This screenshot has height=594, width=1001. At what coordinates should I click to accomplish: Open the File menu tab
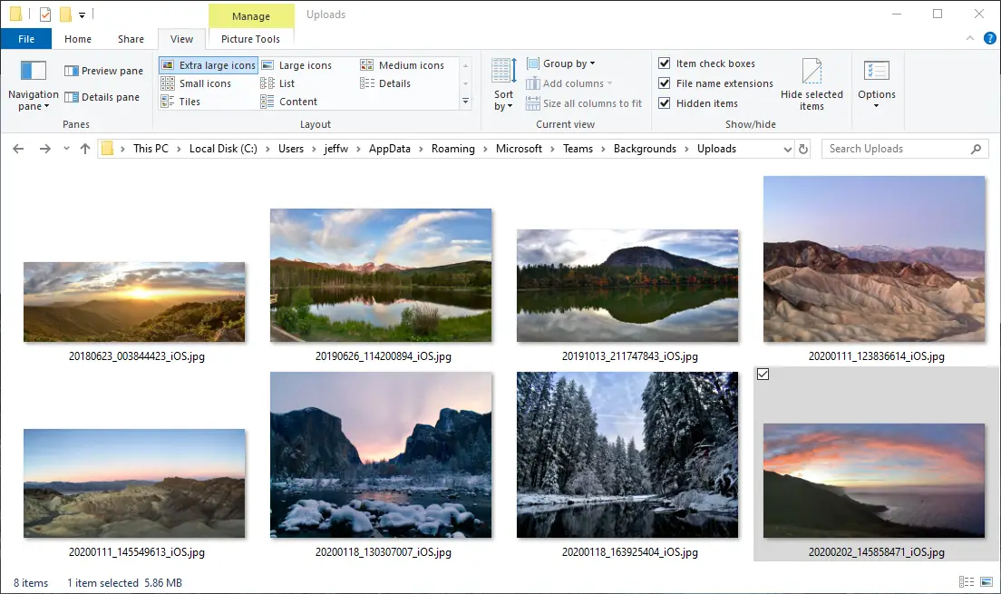click(x=26, y=39)
